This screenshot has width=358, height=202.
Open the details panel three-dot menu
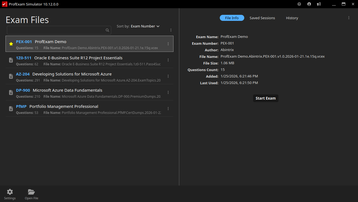click(349, 18)
